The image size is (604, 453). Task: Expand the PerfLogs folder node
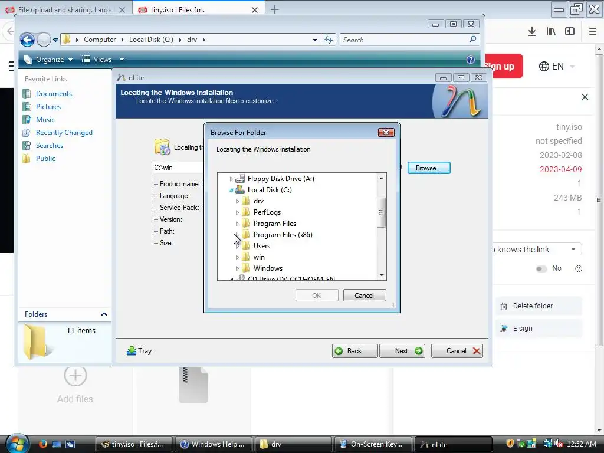pos(237,212)
